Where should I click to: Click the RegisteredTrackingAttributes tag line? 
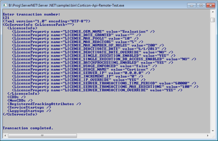point(44,104)
